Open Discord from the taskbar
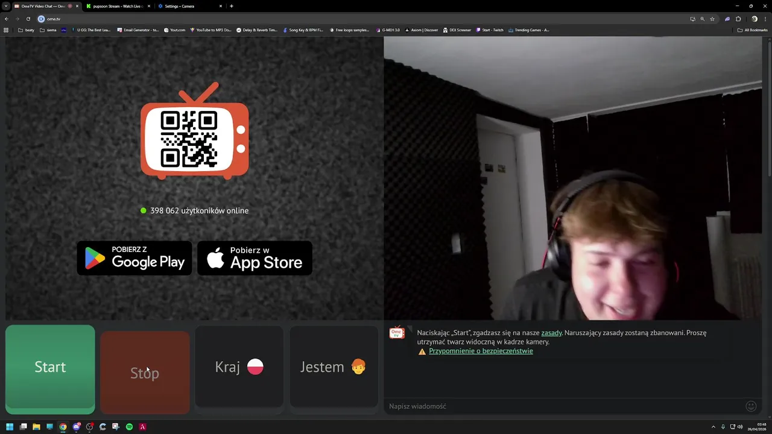 pyautogui.click(x=76, y=427)
